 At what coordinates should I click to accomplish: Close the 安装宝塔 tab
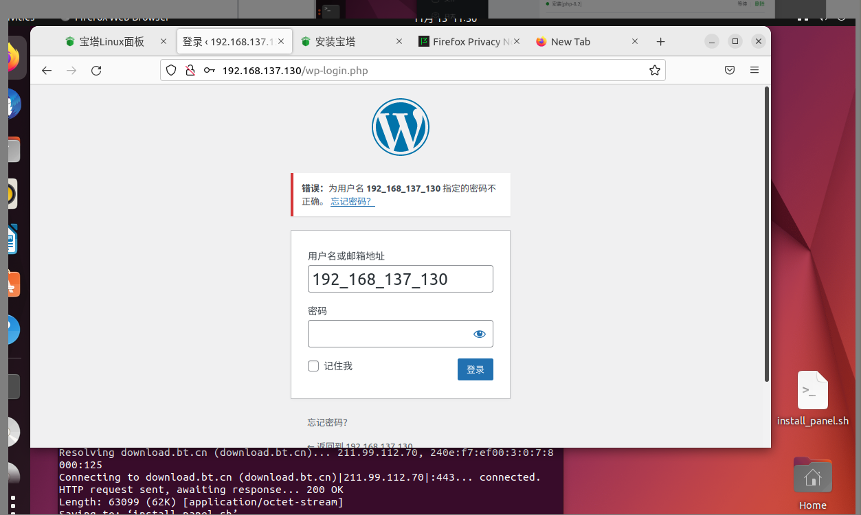click(399, 42)
